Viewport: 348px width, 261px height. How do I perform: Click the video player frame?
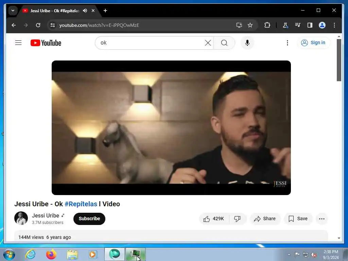(171, 128)
